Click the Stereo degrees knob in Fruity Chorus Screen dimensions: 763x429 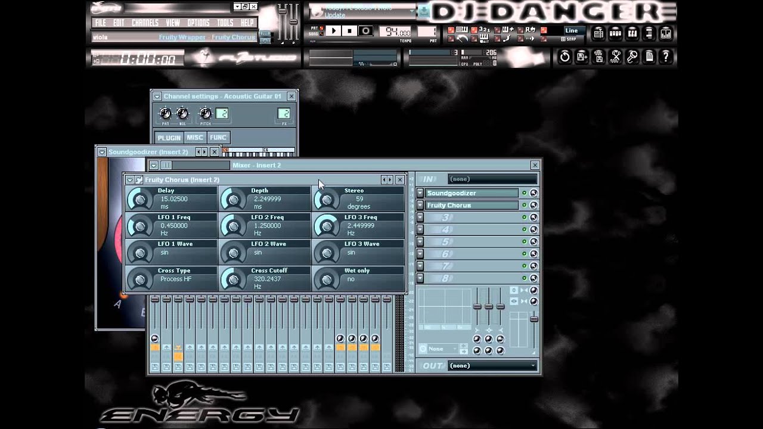click(x=326, y=200)
